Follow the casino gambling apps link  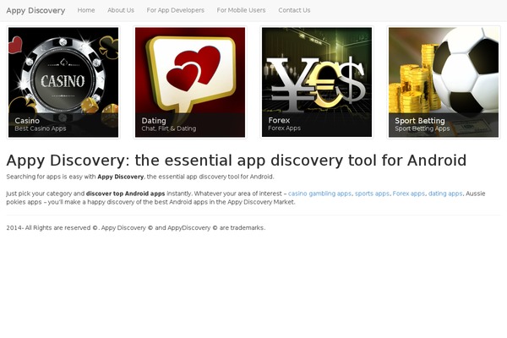319,194
